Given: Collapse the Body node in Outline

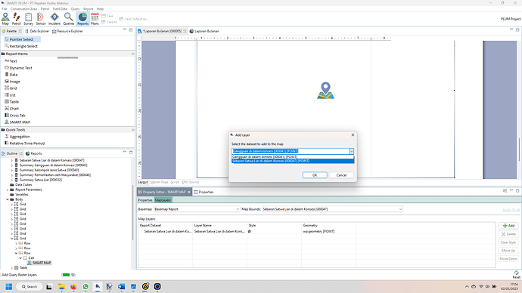Looking at the screenshot, I should pos(8,199).
